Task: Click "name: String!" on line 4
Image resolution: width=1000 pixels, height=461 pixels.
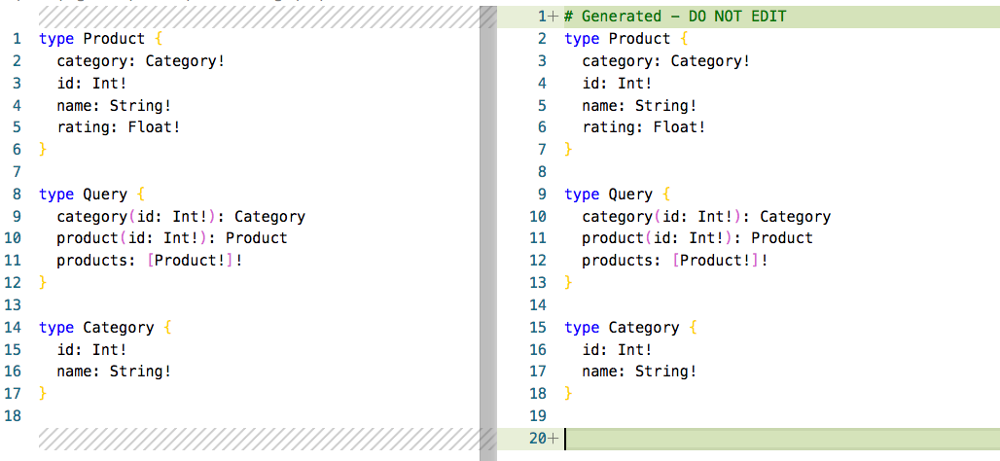Action: pyautogui.click(x=114, y=106)
